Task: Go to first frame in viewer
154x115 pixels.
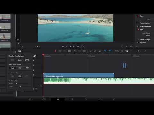Action: tap(63, 46)
